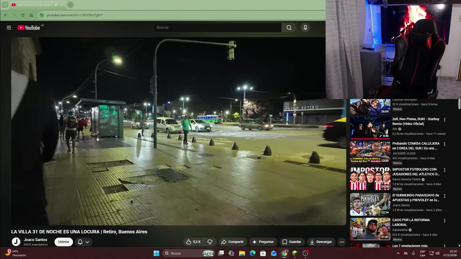Open the tab search dropdown arrow
461x259 pixels.
(x=5, y=5)
